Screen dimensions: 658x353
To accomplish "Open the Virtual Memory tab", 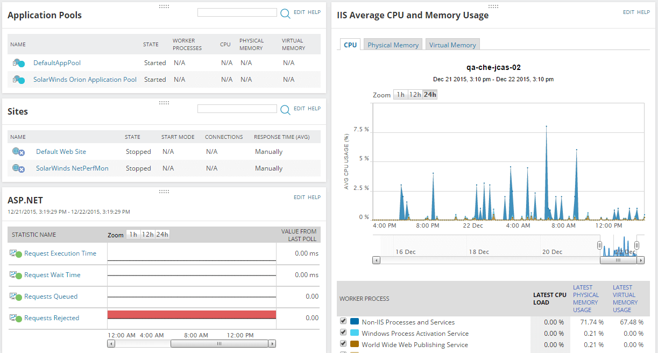I will (x=452, y=44).
